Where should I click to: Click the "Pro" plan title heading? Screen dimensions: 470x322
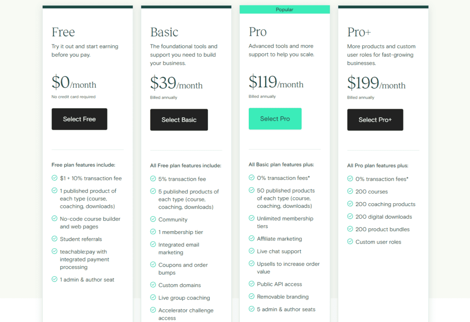257,32
